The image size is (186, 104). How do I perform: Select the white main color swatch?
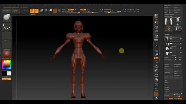9,73
